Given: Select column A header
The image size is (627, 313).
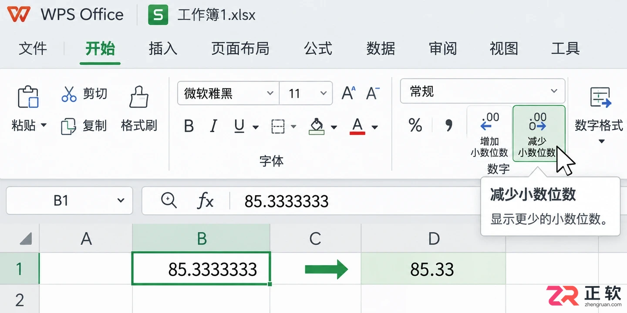Looking at the screenshot, I should pyautogui.click(x=86, y=238).
